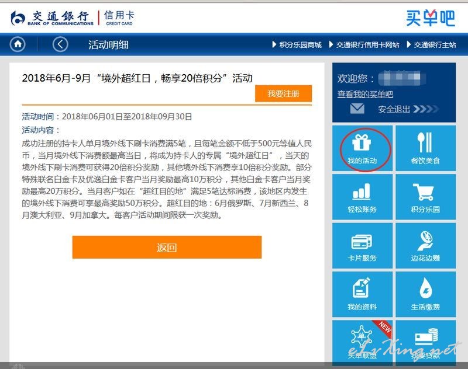Open 查看我的买单吧 link

click(x=365, y=94)
